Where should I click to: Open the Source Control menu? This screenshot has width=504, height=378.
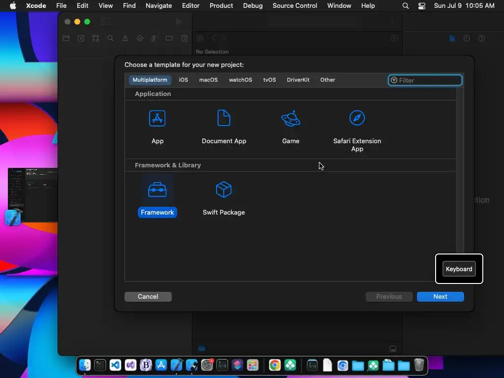point(295,5)
